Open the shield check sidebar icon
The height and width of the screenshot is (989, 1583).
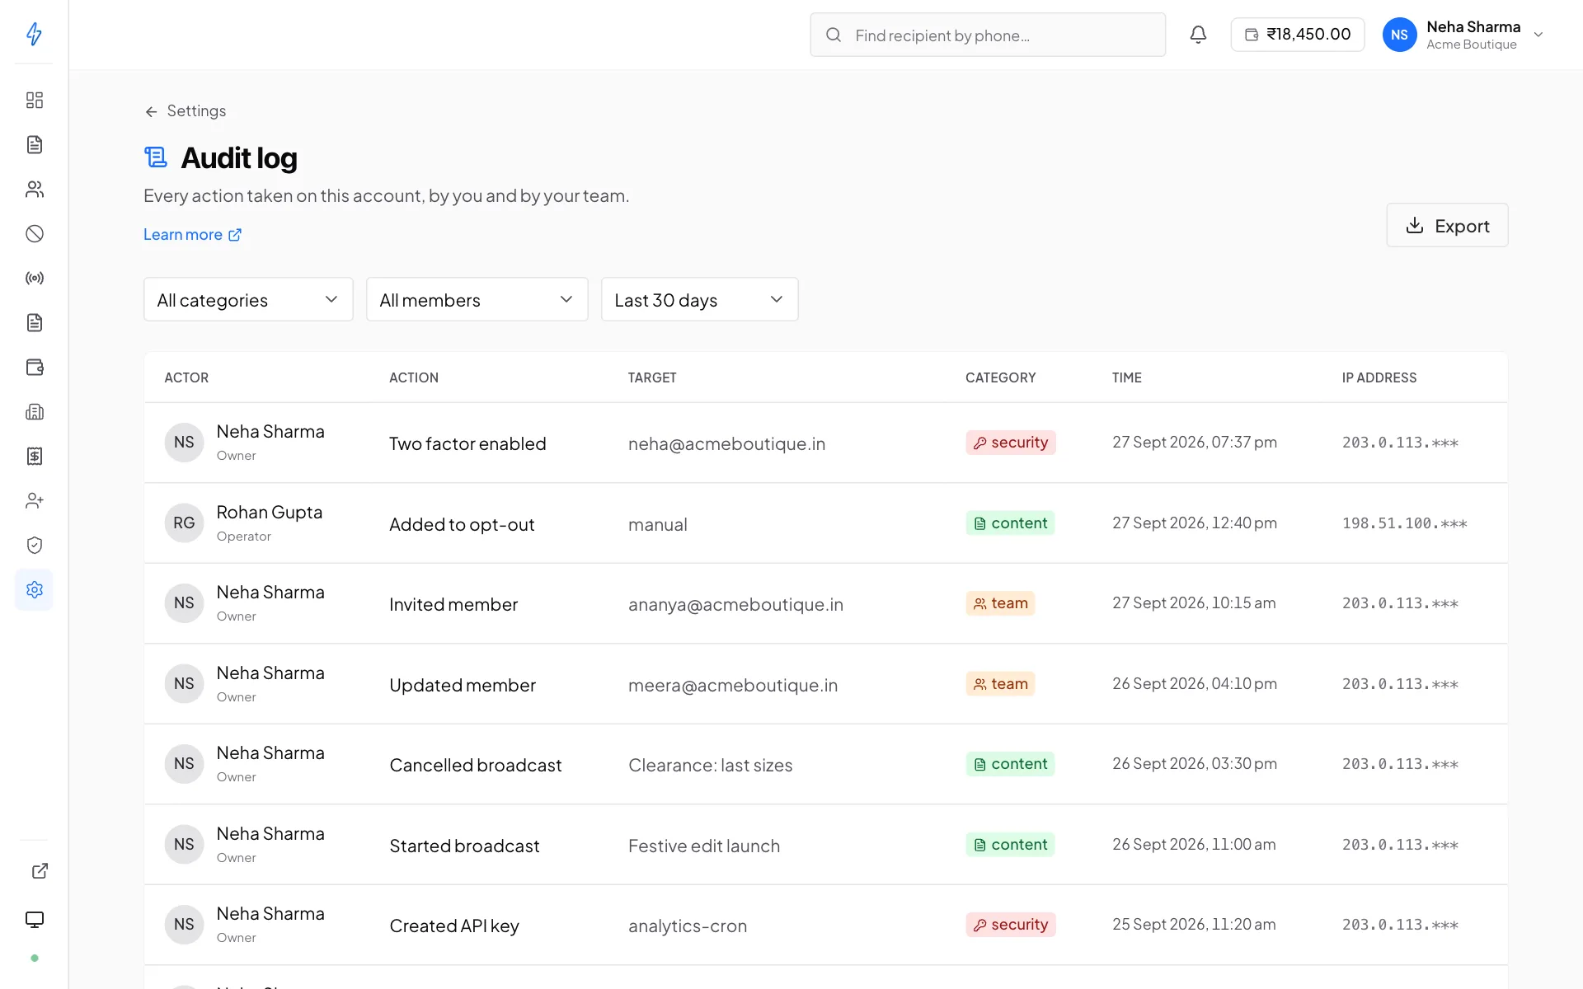pyautogui.click(x=34, y=546)
